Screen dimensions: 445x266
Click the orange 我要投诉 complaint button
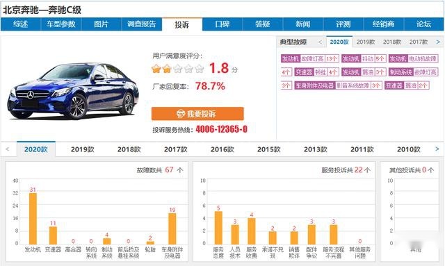[197, 114]
